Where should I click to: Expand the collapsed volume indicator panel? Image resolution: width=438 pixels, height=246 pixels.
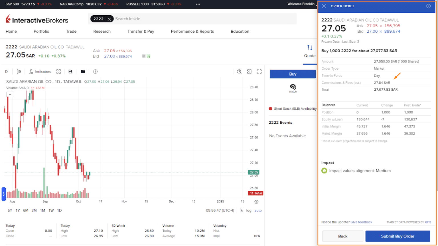point(10,94)
